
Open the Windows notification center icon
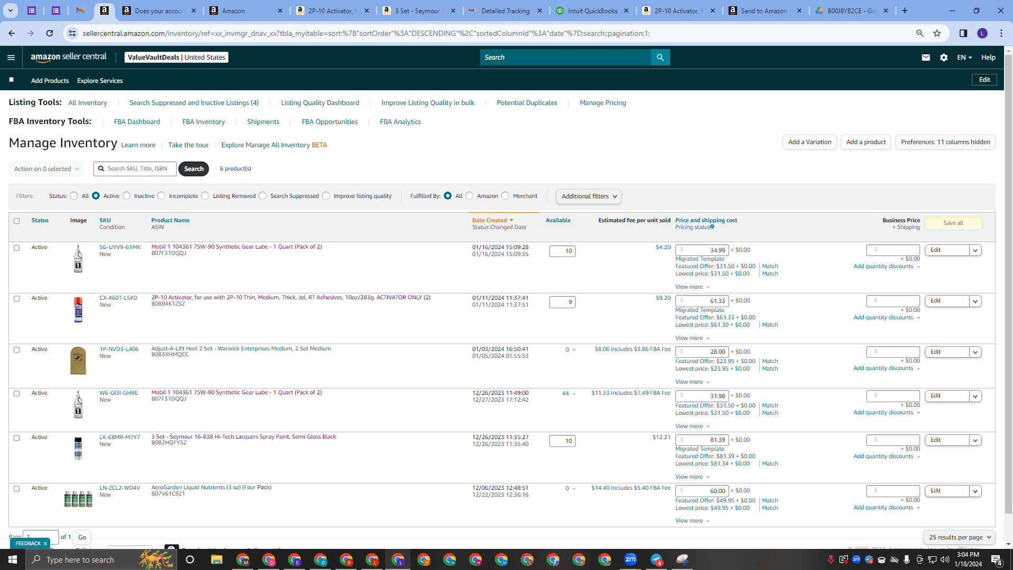point(997,559)
